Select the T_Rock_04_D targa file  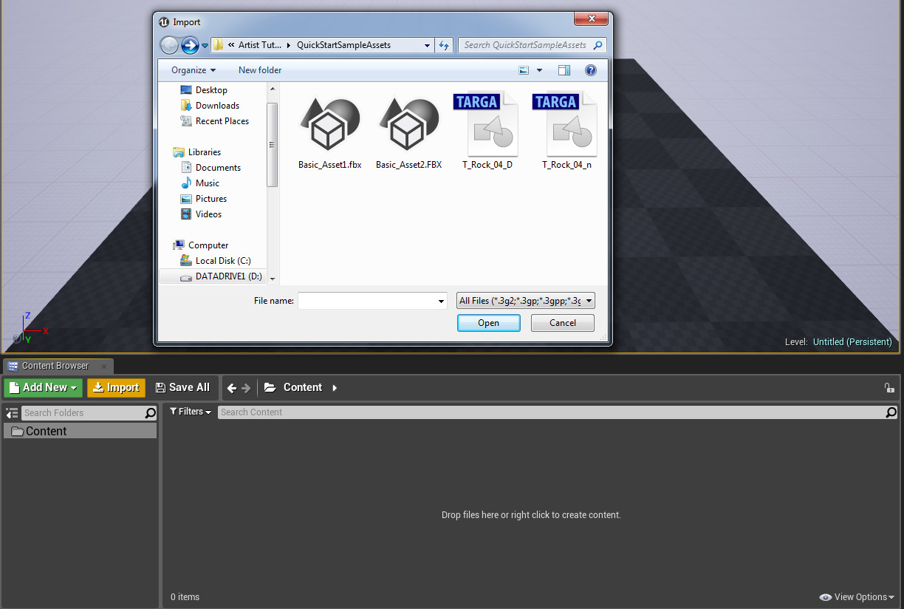coord(487,131)
